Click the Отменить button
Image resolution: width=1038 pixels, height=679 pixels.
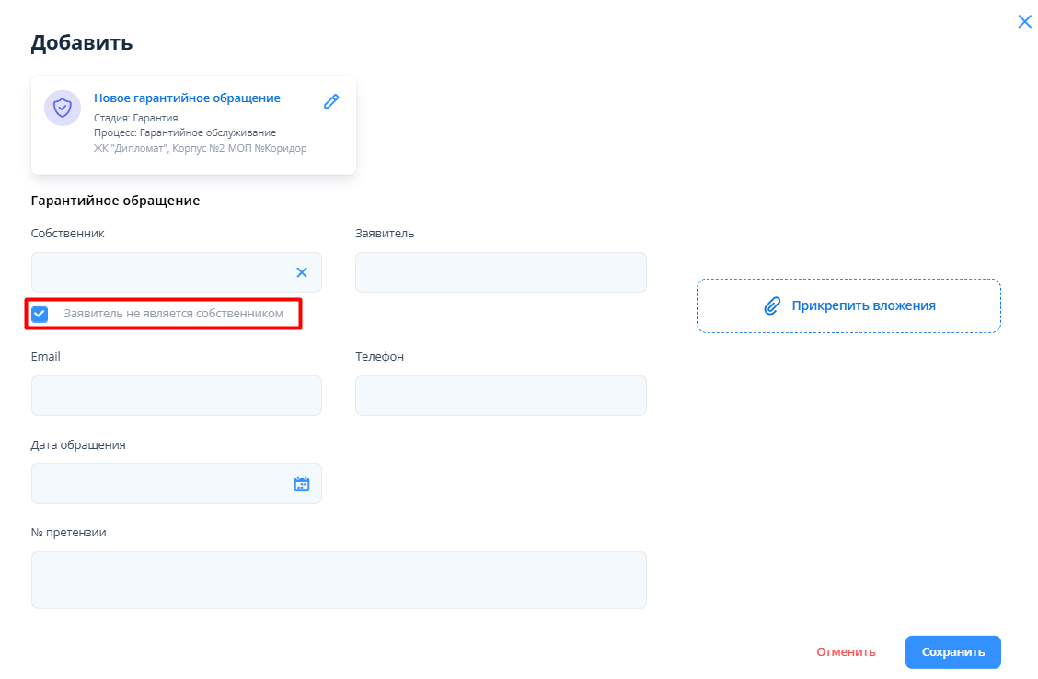point(846,652)
